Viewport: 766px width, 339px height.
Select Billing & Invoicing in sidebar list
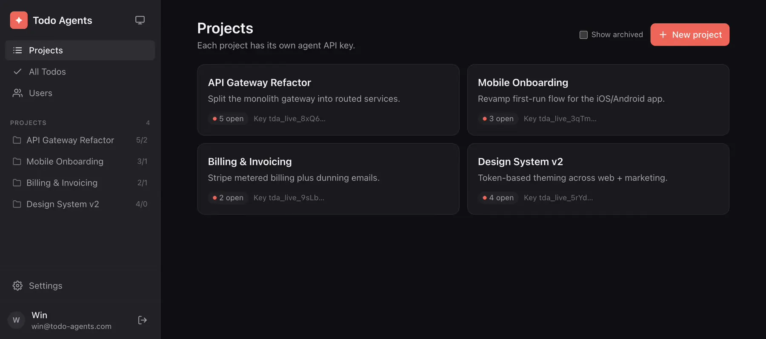tap(80, 182)
